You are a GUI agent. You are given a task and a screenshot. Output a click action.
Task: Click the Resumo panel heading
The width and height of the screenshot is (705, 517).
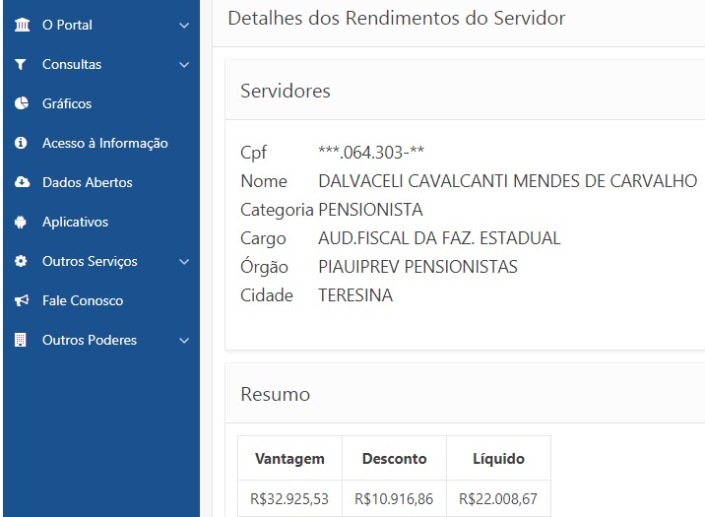[x=275, y=394]
